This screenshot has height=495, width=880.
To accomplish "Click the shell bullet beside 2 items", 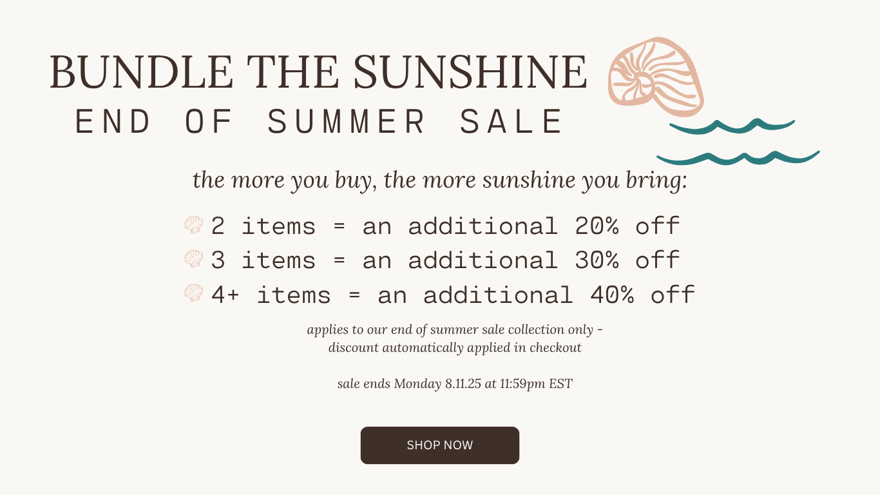I will pyautogui.click(x=194, y=225).
